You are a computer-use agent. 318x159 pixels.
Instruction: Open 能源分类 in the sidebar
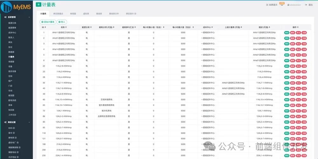point(12,23)
